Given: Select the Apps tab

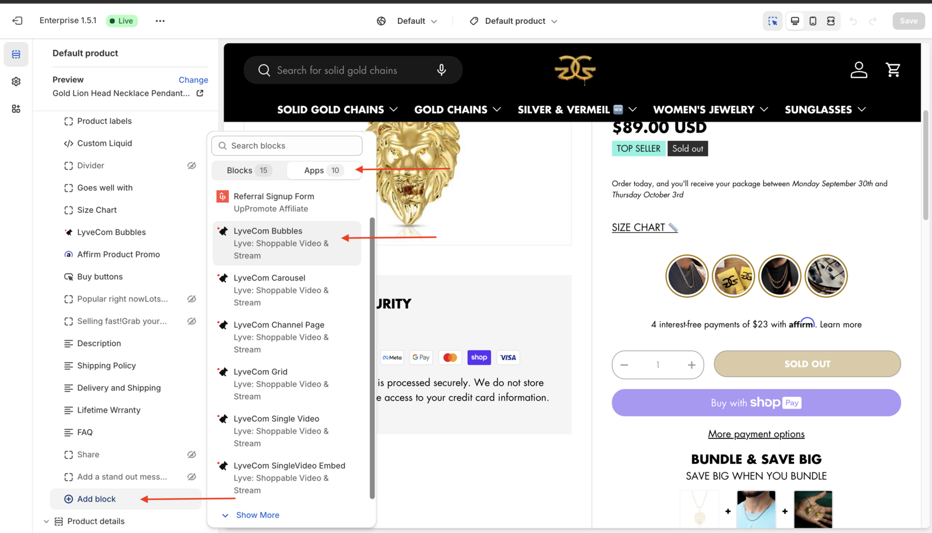Looking at the screenshot, I should tap(323, 170).
